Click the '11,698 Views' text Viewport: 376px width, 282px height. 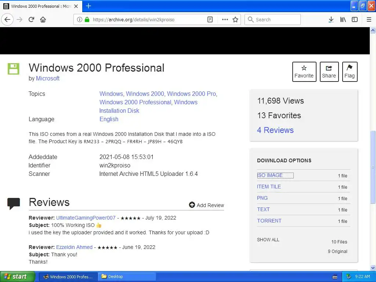coord(280,101)
